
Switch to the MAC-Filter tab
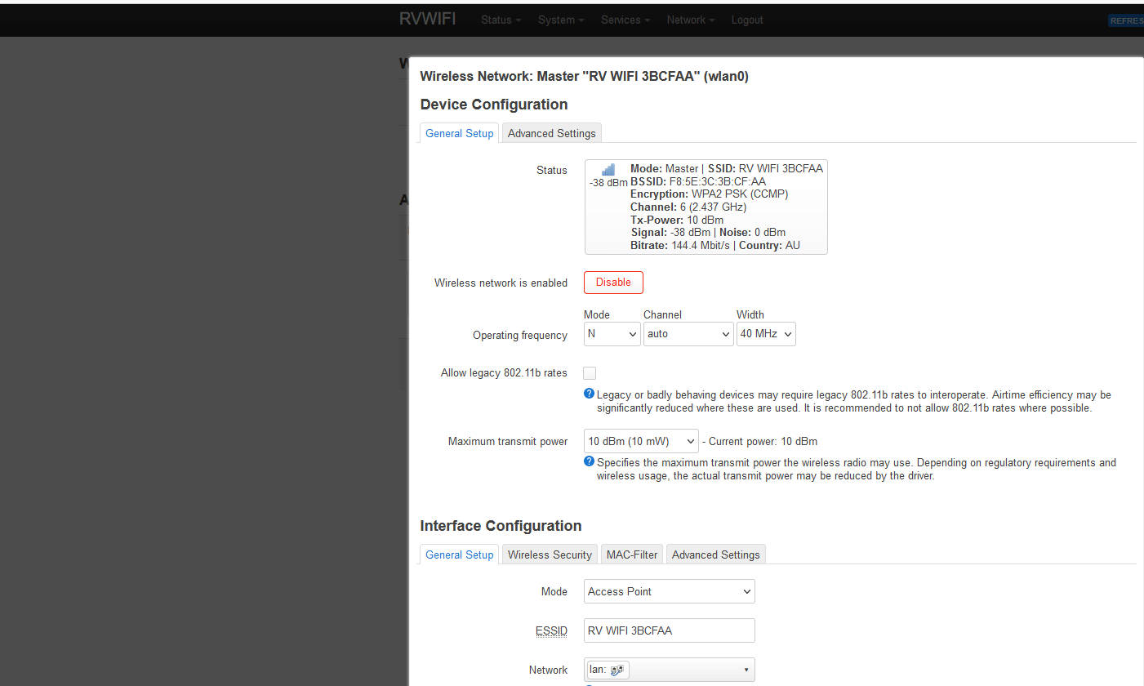631,555
